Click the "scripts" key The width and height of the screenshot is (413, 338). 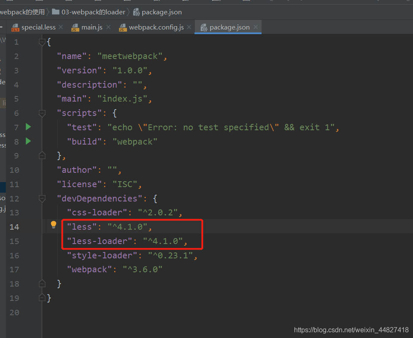click(x=80, y=113)
